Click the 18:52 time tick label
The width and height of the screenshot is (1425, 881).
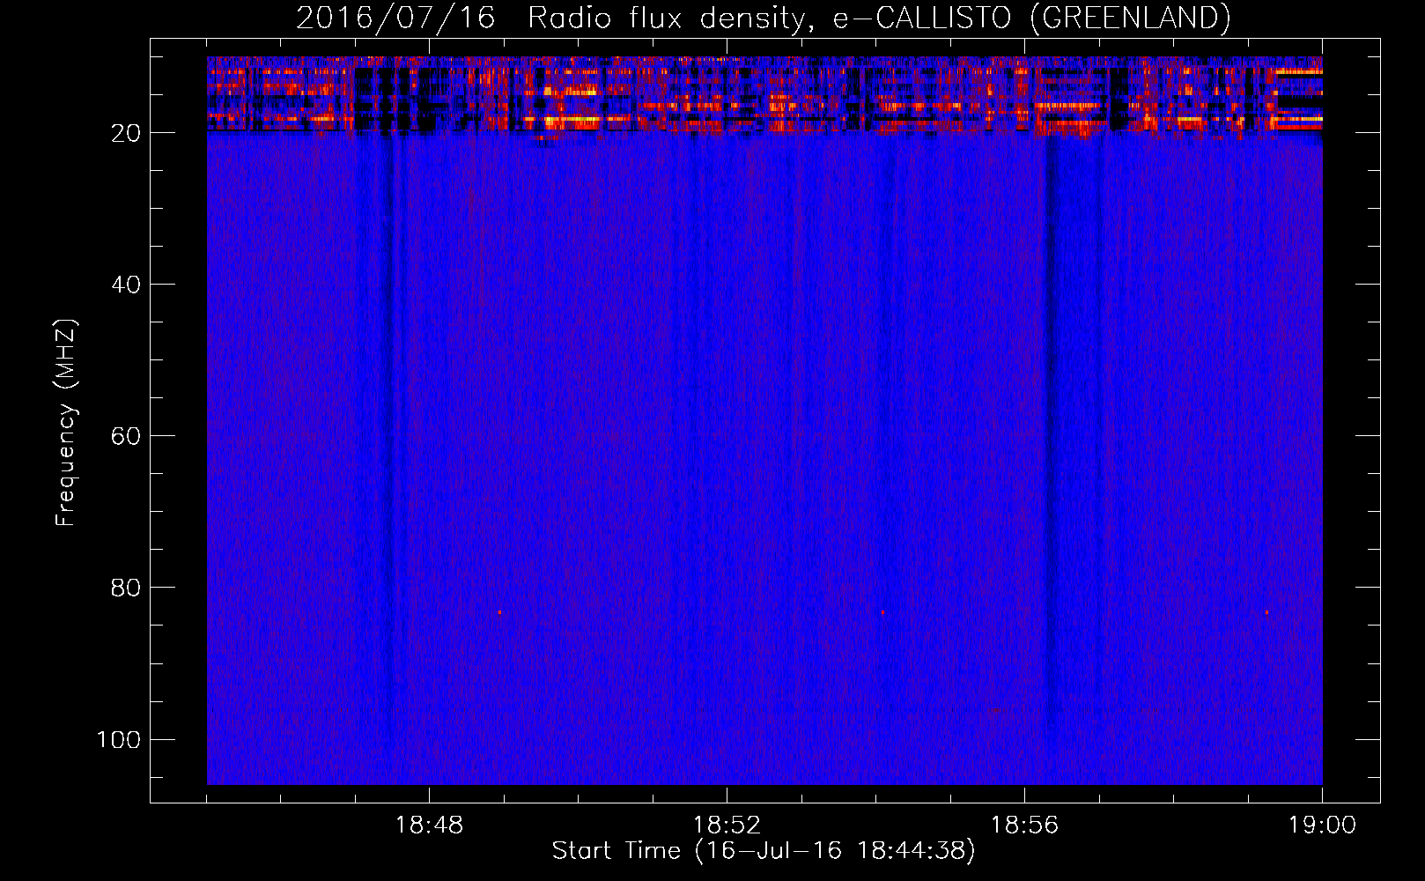tap(727, 825)
